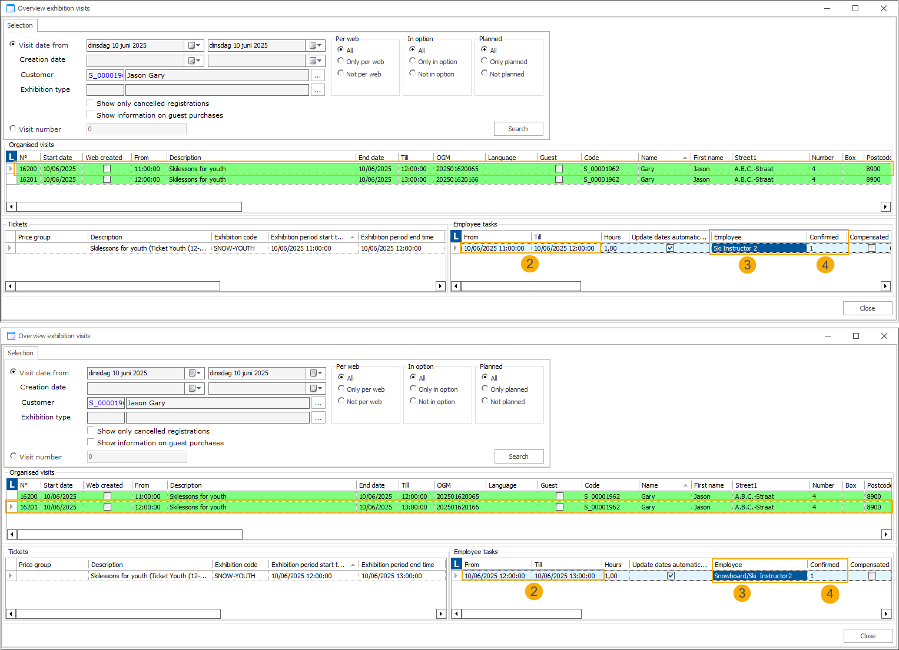The height and width of the screenshot is (650, 899).
Task: Expand second Visit date calendar dropdown in bottom window
Action: (316, 373)
